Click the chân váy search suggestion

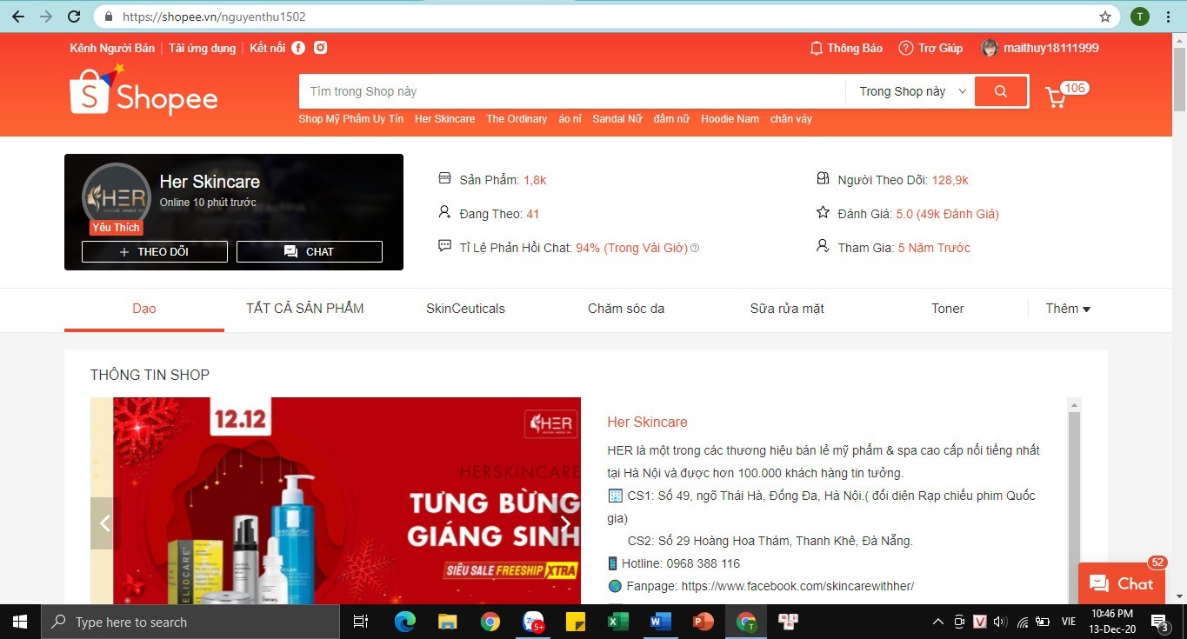(791, 119)
